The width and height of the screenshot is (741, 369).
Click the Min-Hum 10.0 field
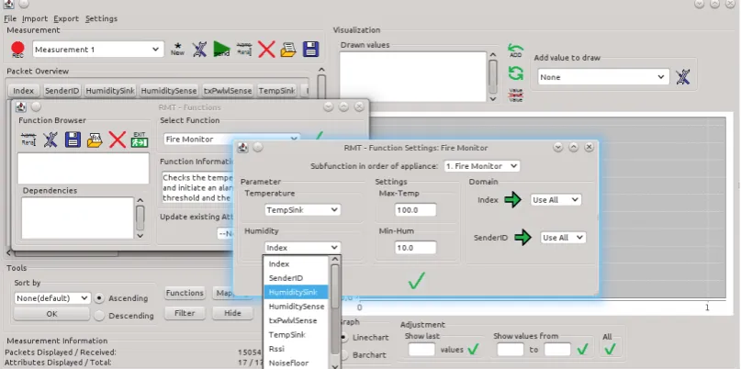(415, 248)
